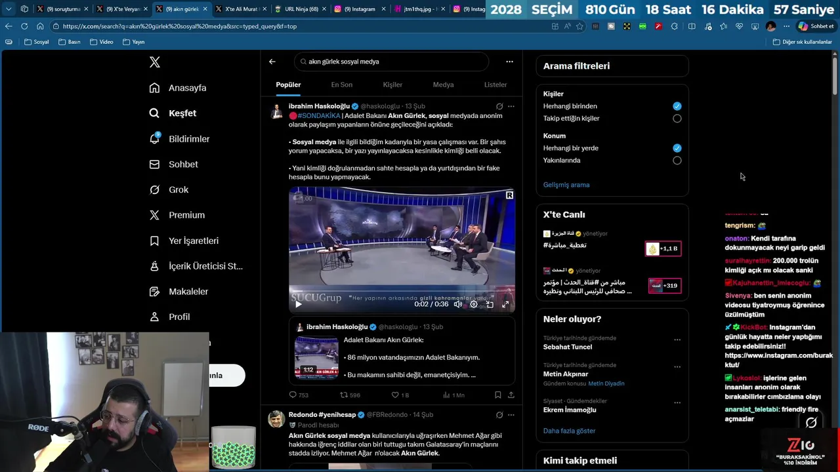Join live broadcast with 1,1 B viewers

[663, 249]
